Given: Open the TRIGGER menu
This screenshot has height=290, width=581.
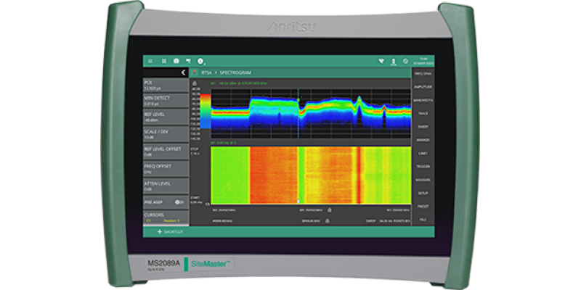Looking at the screenshot, I should pos(423,167).
